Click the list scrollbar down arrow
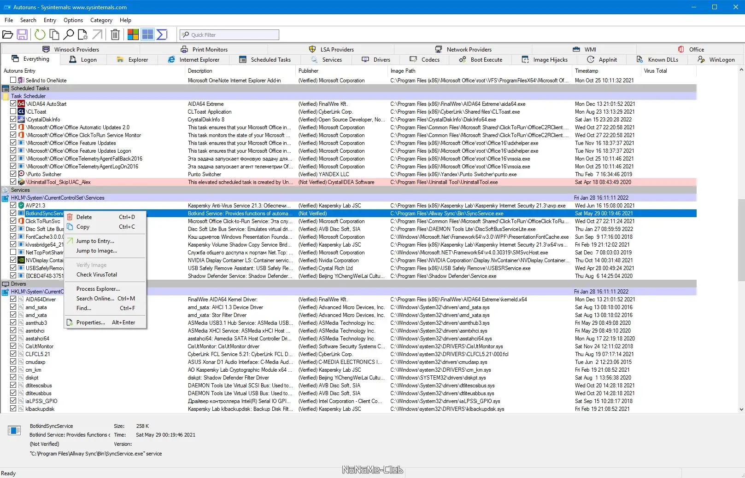Image resolution: width=745 pixels, height=478 pixels. pos(741,409)
